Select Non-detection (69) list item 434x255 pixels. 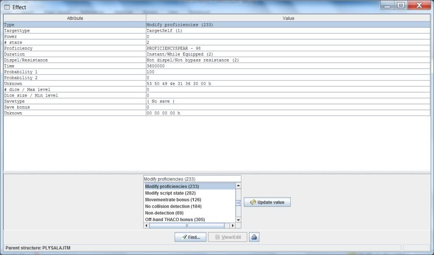click(164, 213)
